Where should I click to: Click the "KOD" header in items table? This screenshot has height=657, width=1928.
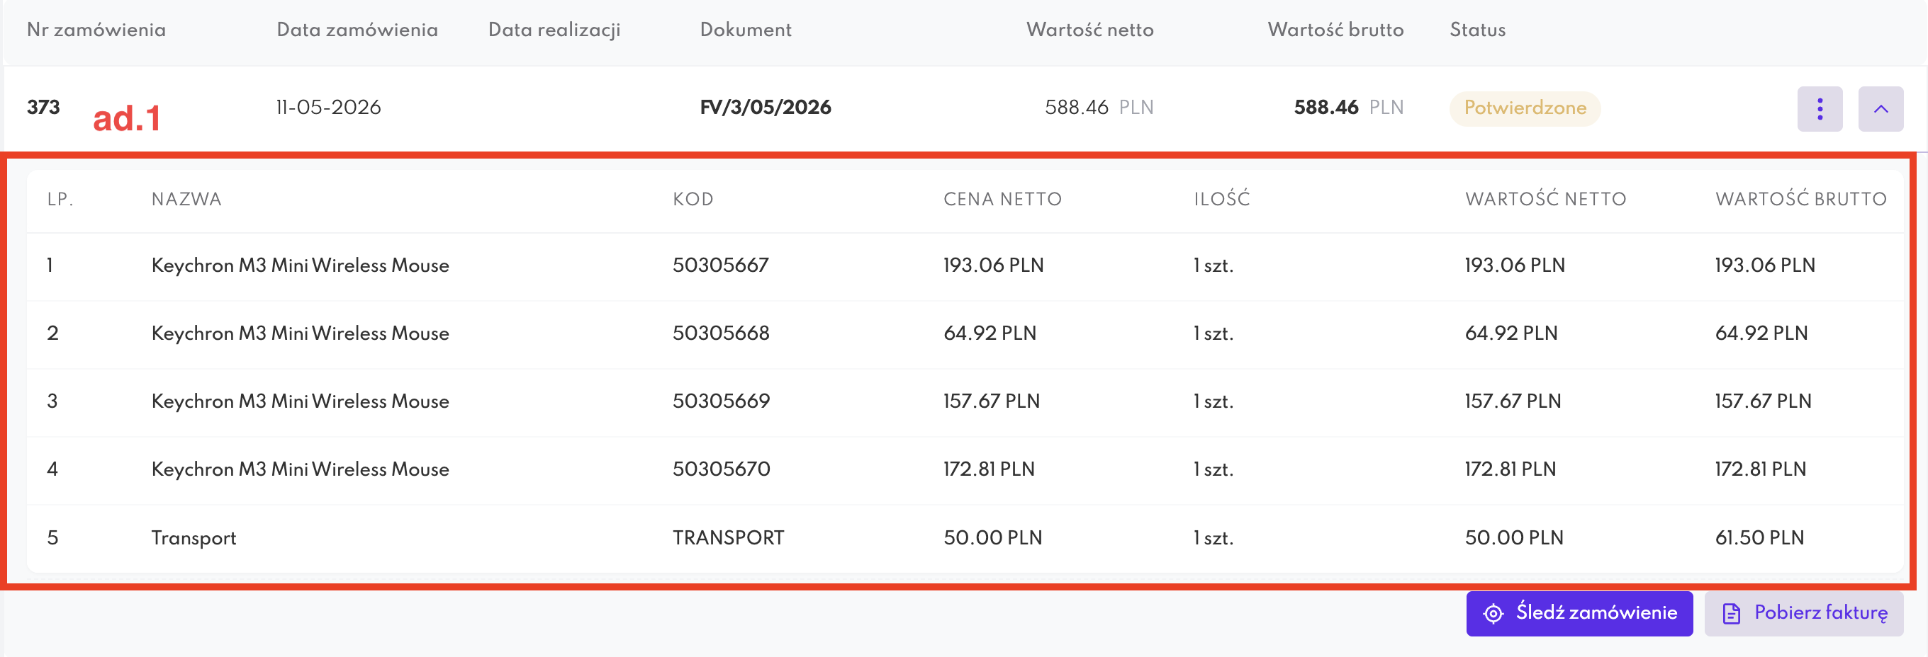[693, 200]
